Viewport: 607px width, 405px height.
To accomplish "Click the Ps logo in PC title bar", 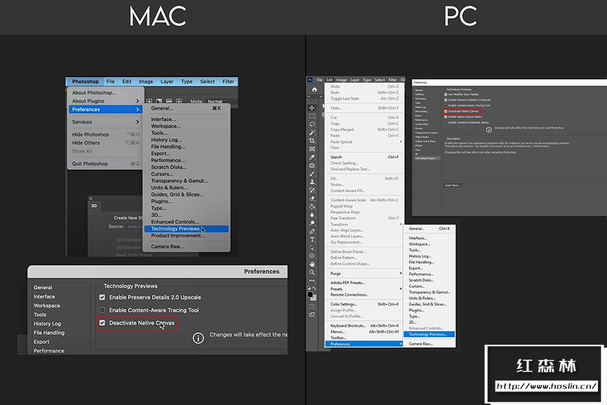I will [x=310, y=80].
